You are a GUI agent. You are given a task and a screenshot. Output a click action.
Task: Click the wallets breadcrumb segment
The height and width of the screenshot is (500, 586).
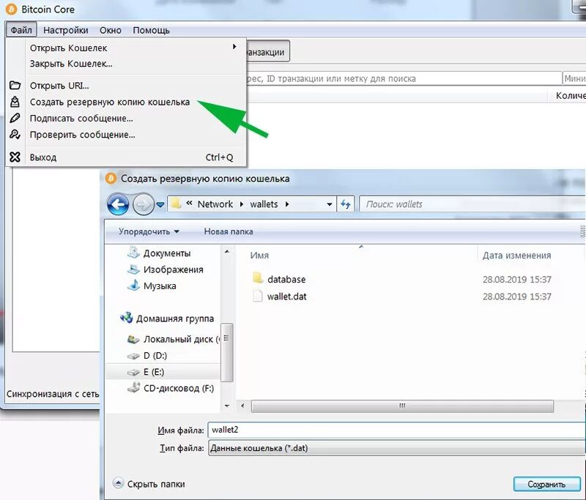[x=264, y=204]
